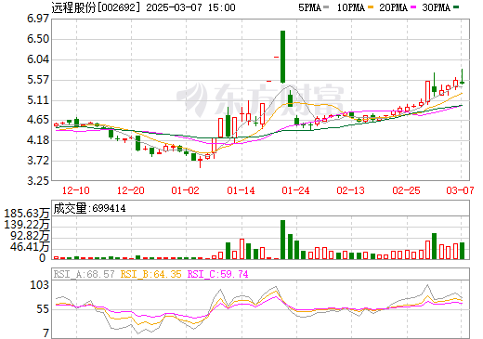Click the tallest green candlestick near 6.50
483x339 pixels.
282,57
